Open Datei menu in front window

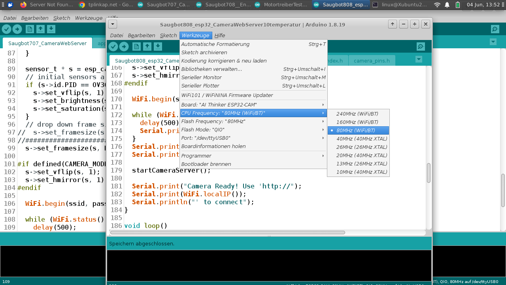117,35
